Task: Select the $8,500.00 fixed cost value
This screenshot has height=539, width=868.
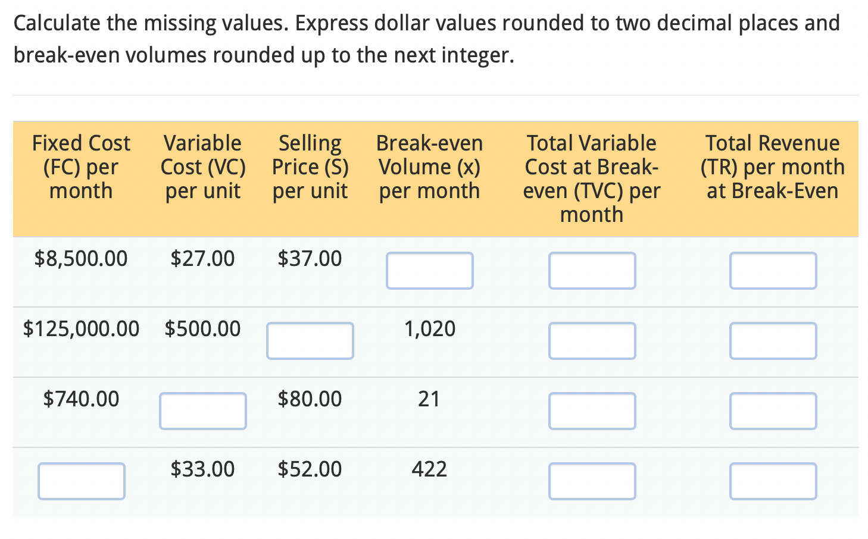Action: coord(81,258)
